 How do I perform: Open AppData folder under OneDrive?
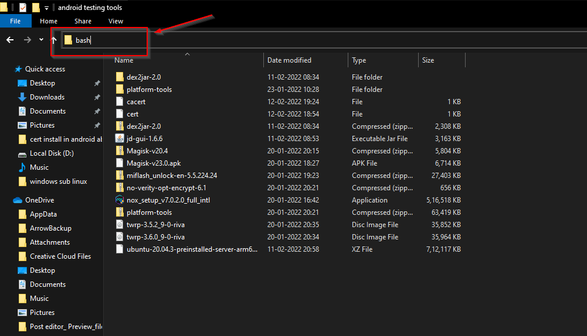43,214
